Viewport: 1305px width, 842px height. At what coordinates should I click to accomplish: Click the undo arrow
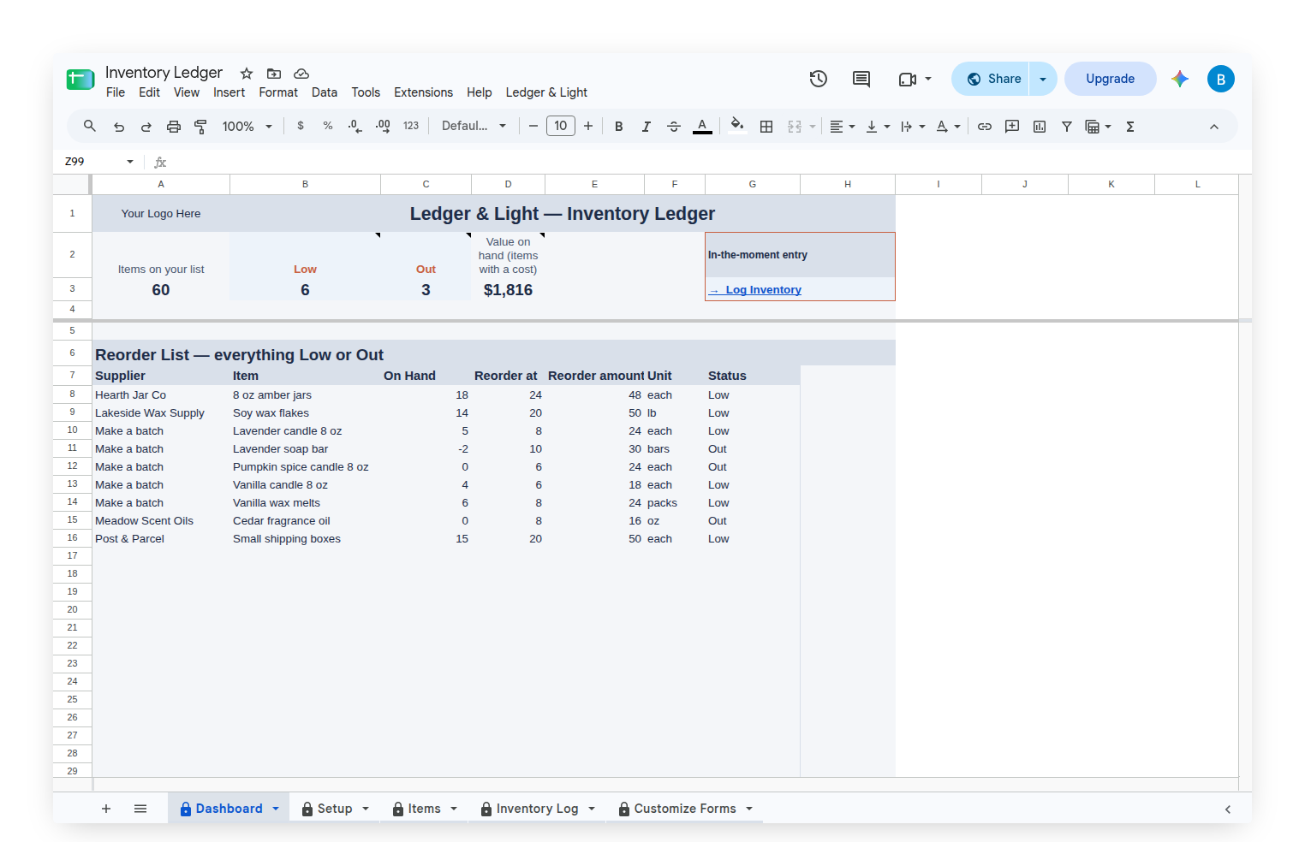119,127
